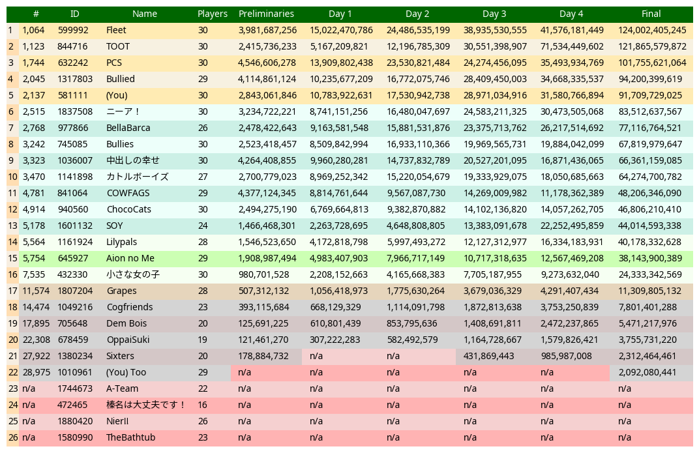
Task: Click the ID column header
Action: click(x=75, y=14)
